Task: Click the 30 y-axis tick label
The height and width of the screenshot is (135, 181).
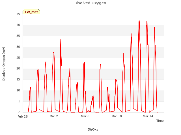Action: pos(18,47)
